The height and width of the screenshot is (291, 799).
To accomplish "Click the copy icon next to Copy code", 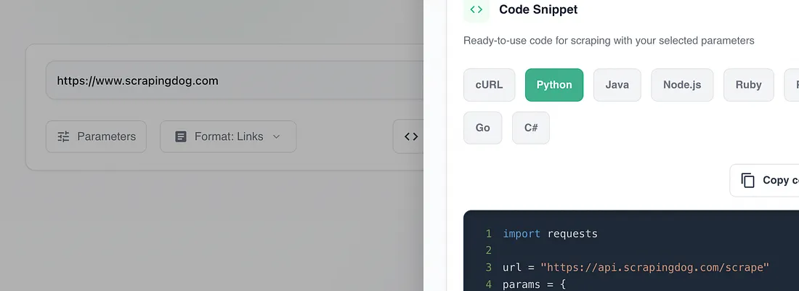I will pos(747,180).
